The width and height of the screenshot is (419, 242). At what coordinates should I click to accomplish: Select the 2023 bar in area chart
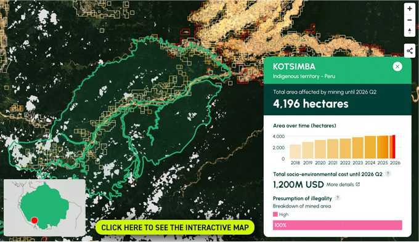(357, 148)
